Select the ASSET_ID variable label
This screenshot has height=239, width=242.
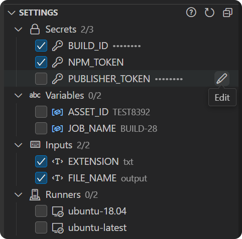(88, 112)
